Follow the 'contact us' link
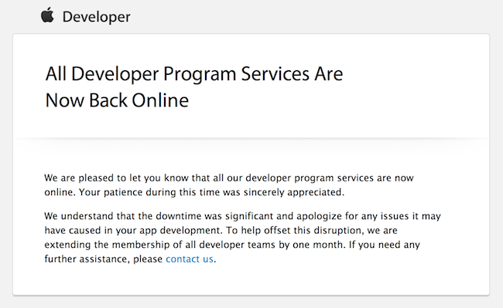This screenshot has width=503, height=308. click(x=190, y=259)
